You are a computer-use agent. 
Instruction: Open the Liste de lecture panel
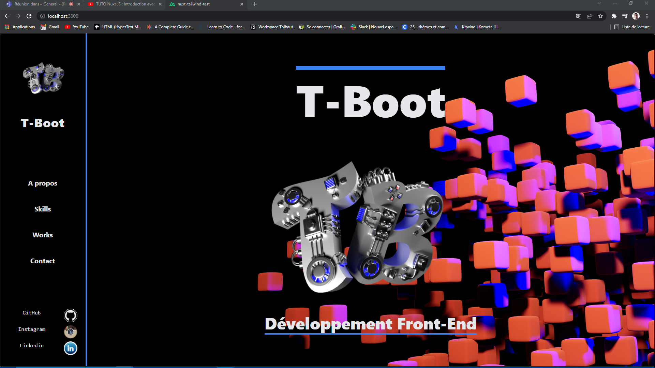[632, 27]
